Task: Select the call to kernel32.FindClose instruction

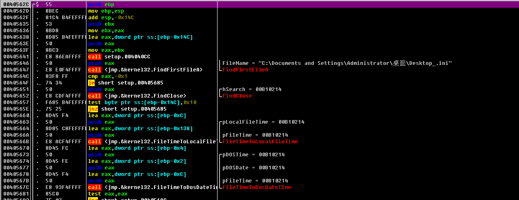Action: pos(137,96)
